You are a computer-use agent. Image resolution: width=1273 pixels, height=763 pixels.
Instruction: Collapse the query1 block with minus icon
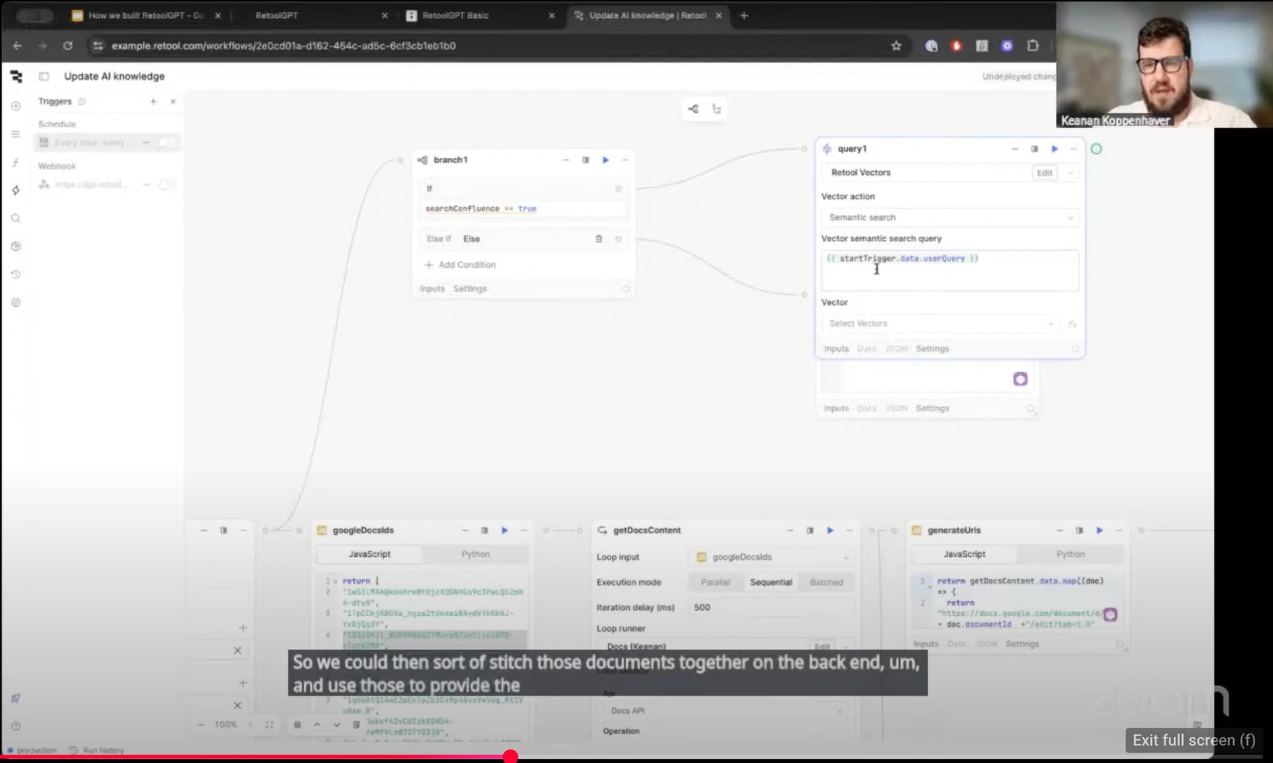[1014, 148]
